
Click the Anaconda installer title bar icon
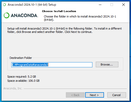pyautogui.click(x=4, y=5)
